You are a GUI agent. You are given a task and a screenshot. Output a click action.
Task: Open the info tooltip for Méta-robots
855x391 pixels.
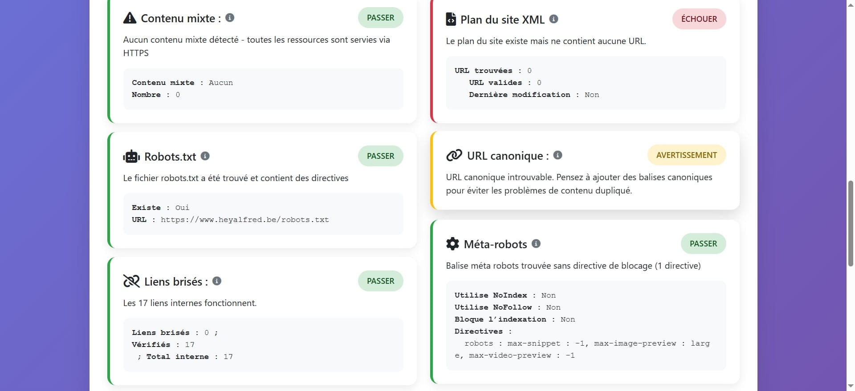[x=536, y=244]
